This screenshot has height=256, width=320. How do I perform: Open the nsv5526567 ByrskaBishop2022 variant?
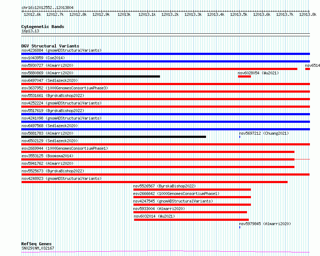164,186
